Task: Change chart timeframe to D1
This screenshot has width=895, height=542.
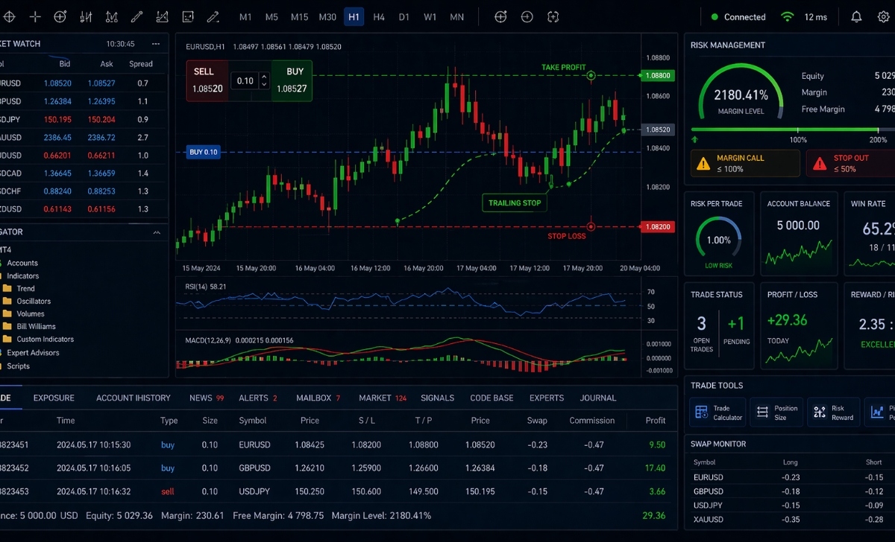Action: point(404,16)
